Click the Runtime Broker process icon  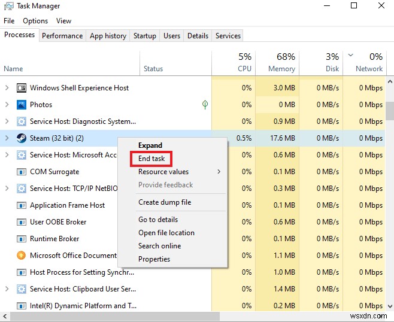21,239
